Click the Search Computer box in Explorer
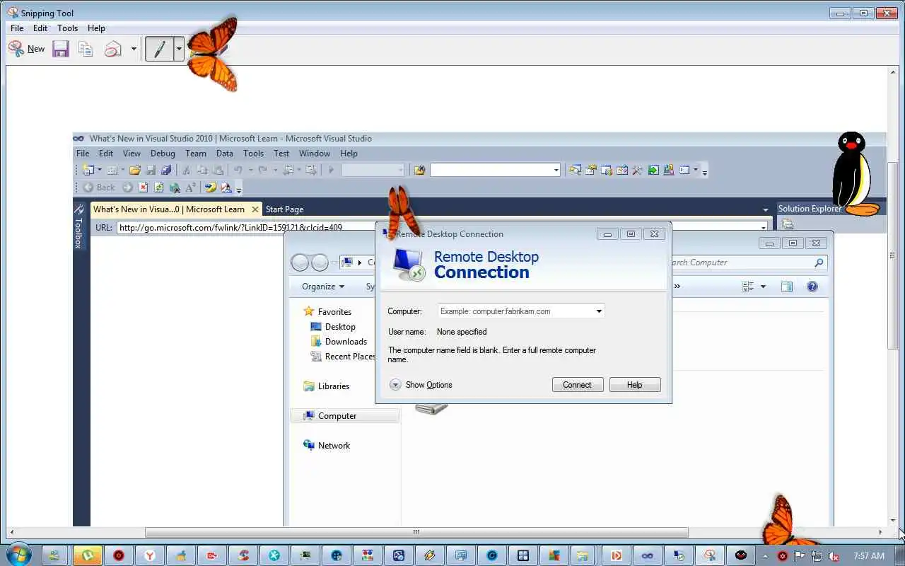905x566 pixels. tap(748, 262)
